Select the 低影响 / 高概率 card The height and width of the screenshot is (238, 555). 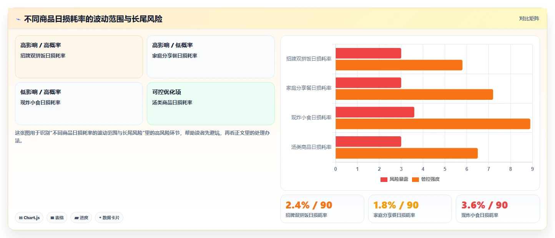(x=79, y=104)
